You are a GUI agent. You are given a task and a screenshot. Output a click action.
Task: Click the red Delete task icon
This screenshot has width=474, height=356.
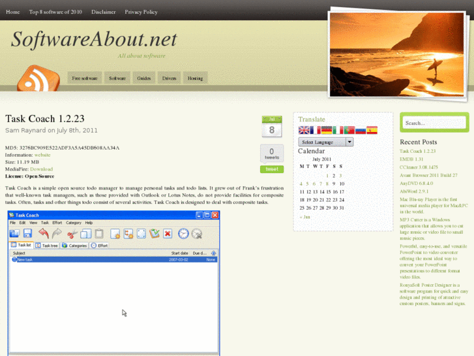tap(168, 234)
